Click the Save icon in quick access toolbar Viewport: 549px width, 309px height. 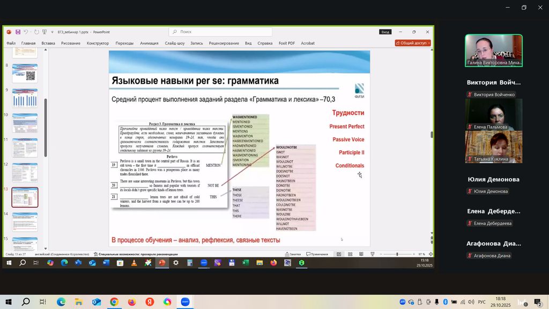coord(18,32)
